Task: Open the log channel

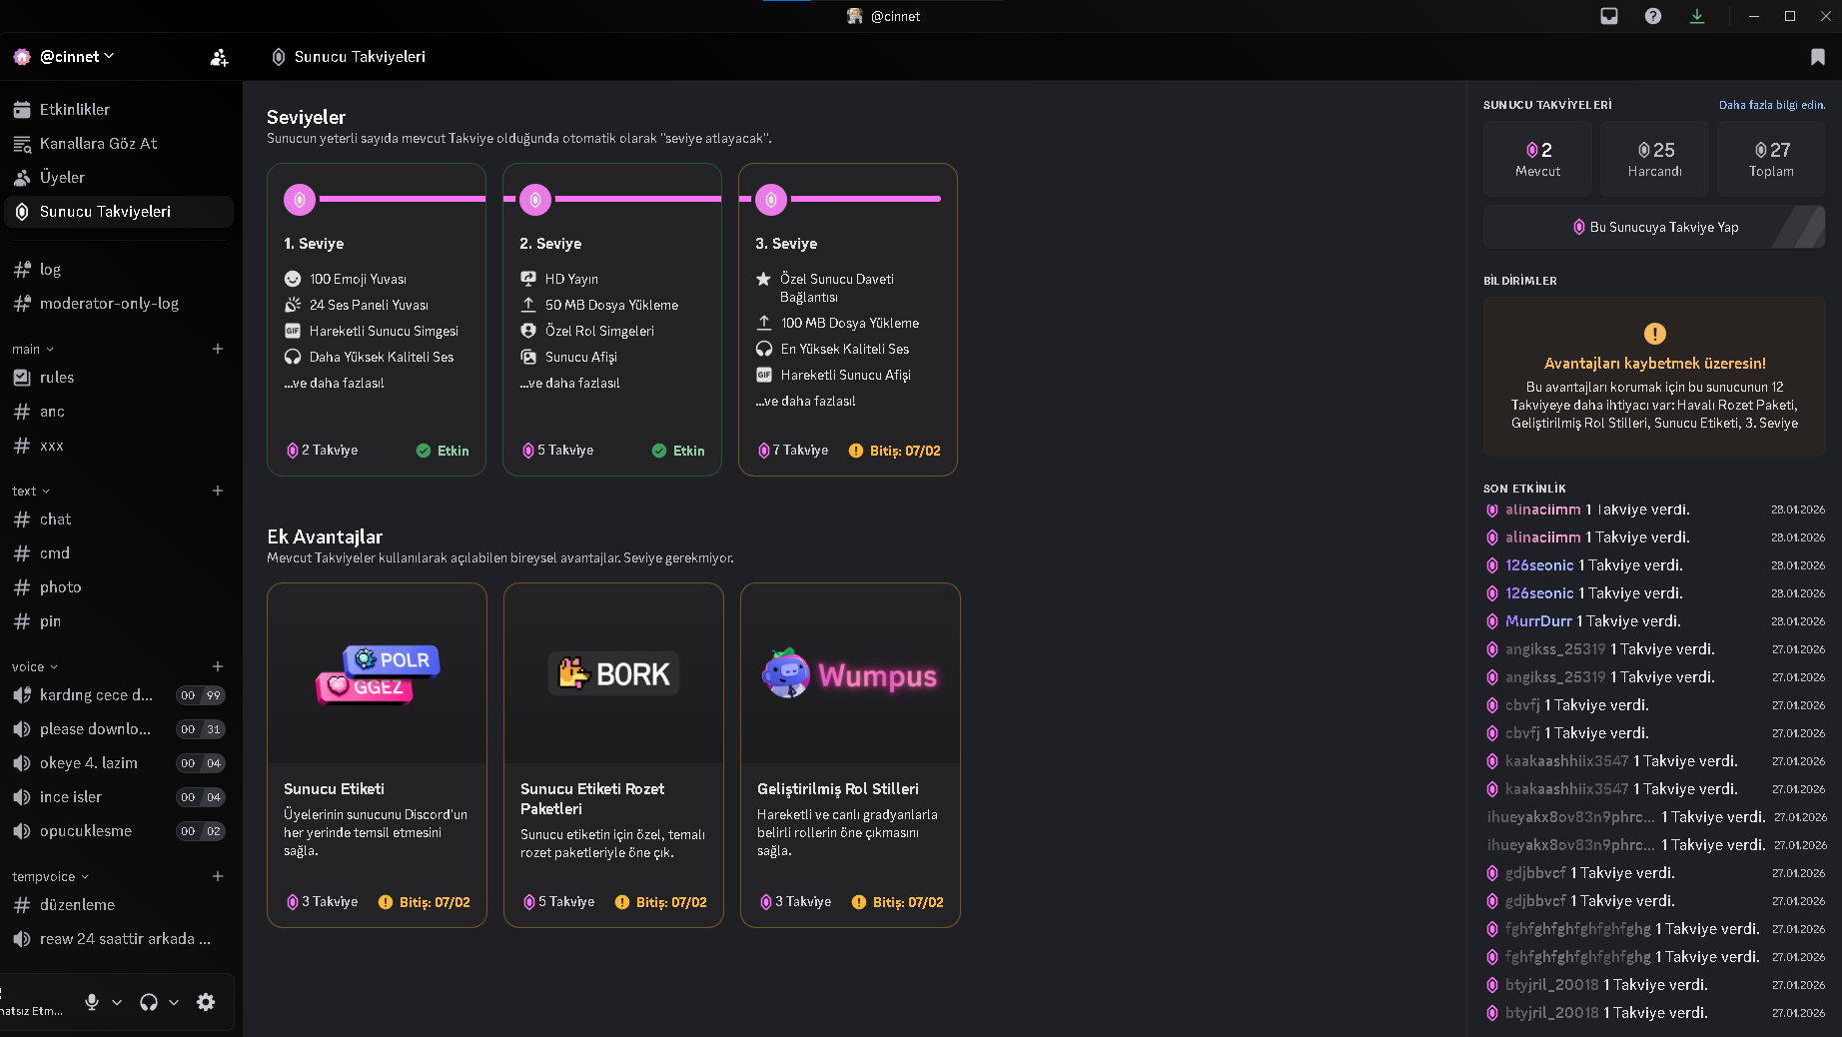Action: coord(119,270)
